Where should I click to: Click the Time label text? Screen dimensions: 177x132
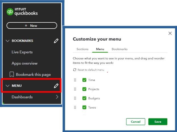pos(91,80)
